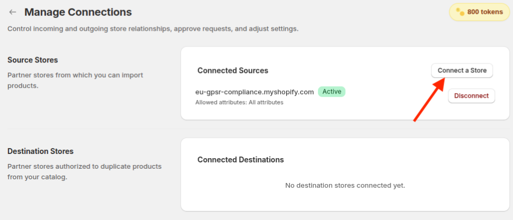
Task: Click the coin icon in tokens badge
Action: click(460, 12)
